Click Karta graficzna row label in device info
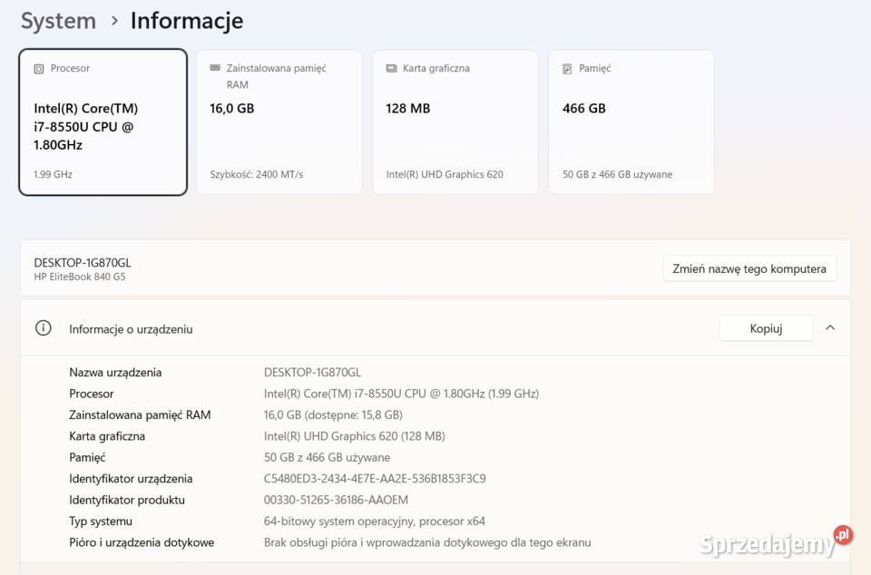871x575 pixels. (x=107, y=436)
